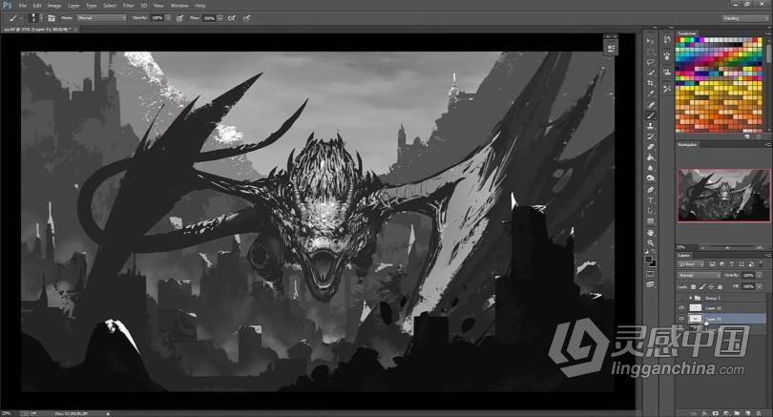Add a layer style with fx icon

point(705,413)
